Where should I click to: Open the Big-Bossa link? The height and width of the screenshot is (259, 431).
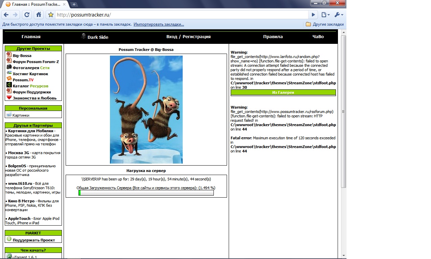[x=22, y=56]
